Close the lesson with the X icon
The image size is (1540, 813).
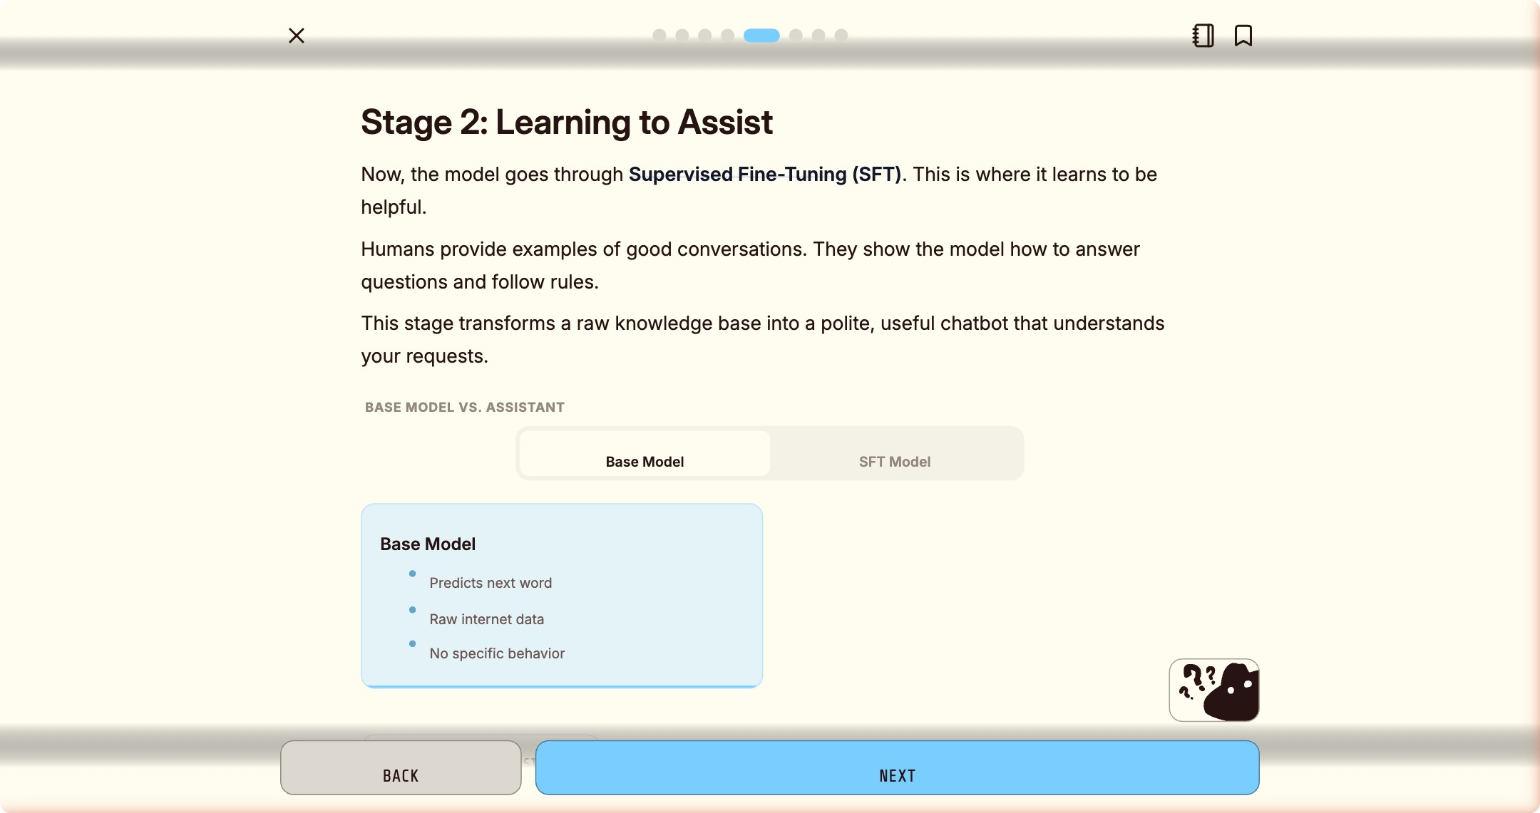(x=297, y=36)
